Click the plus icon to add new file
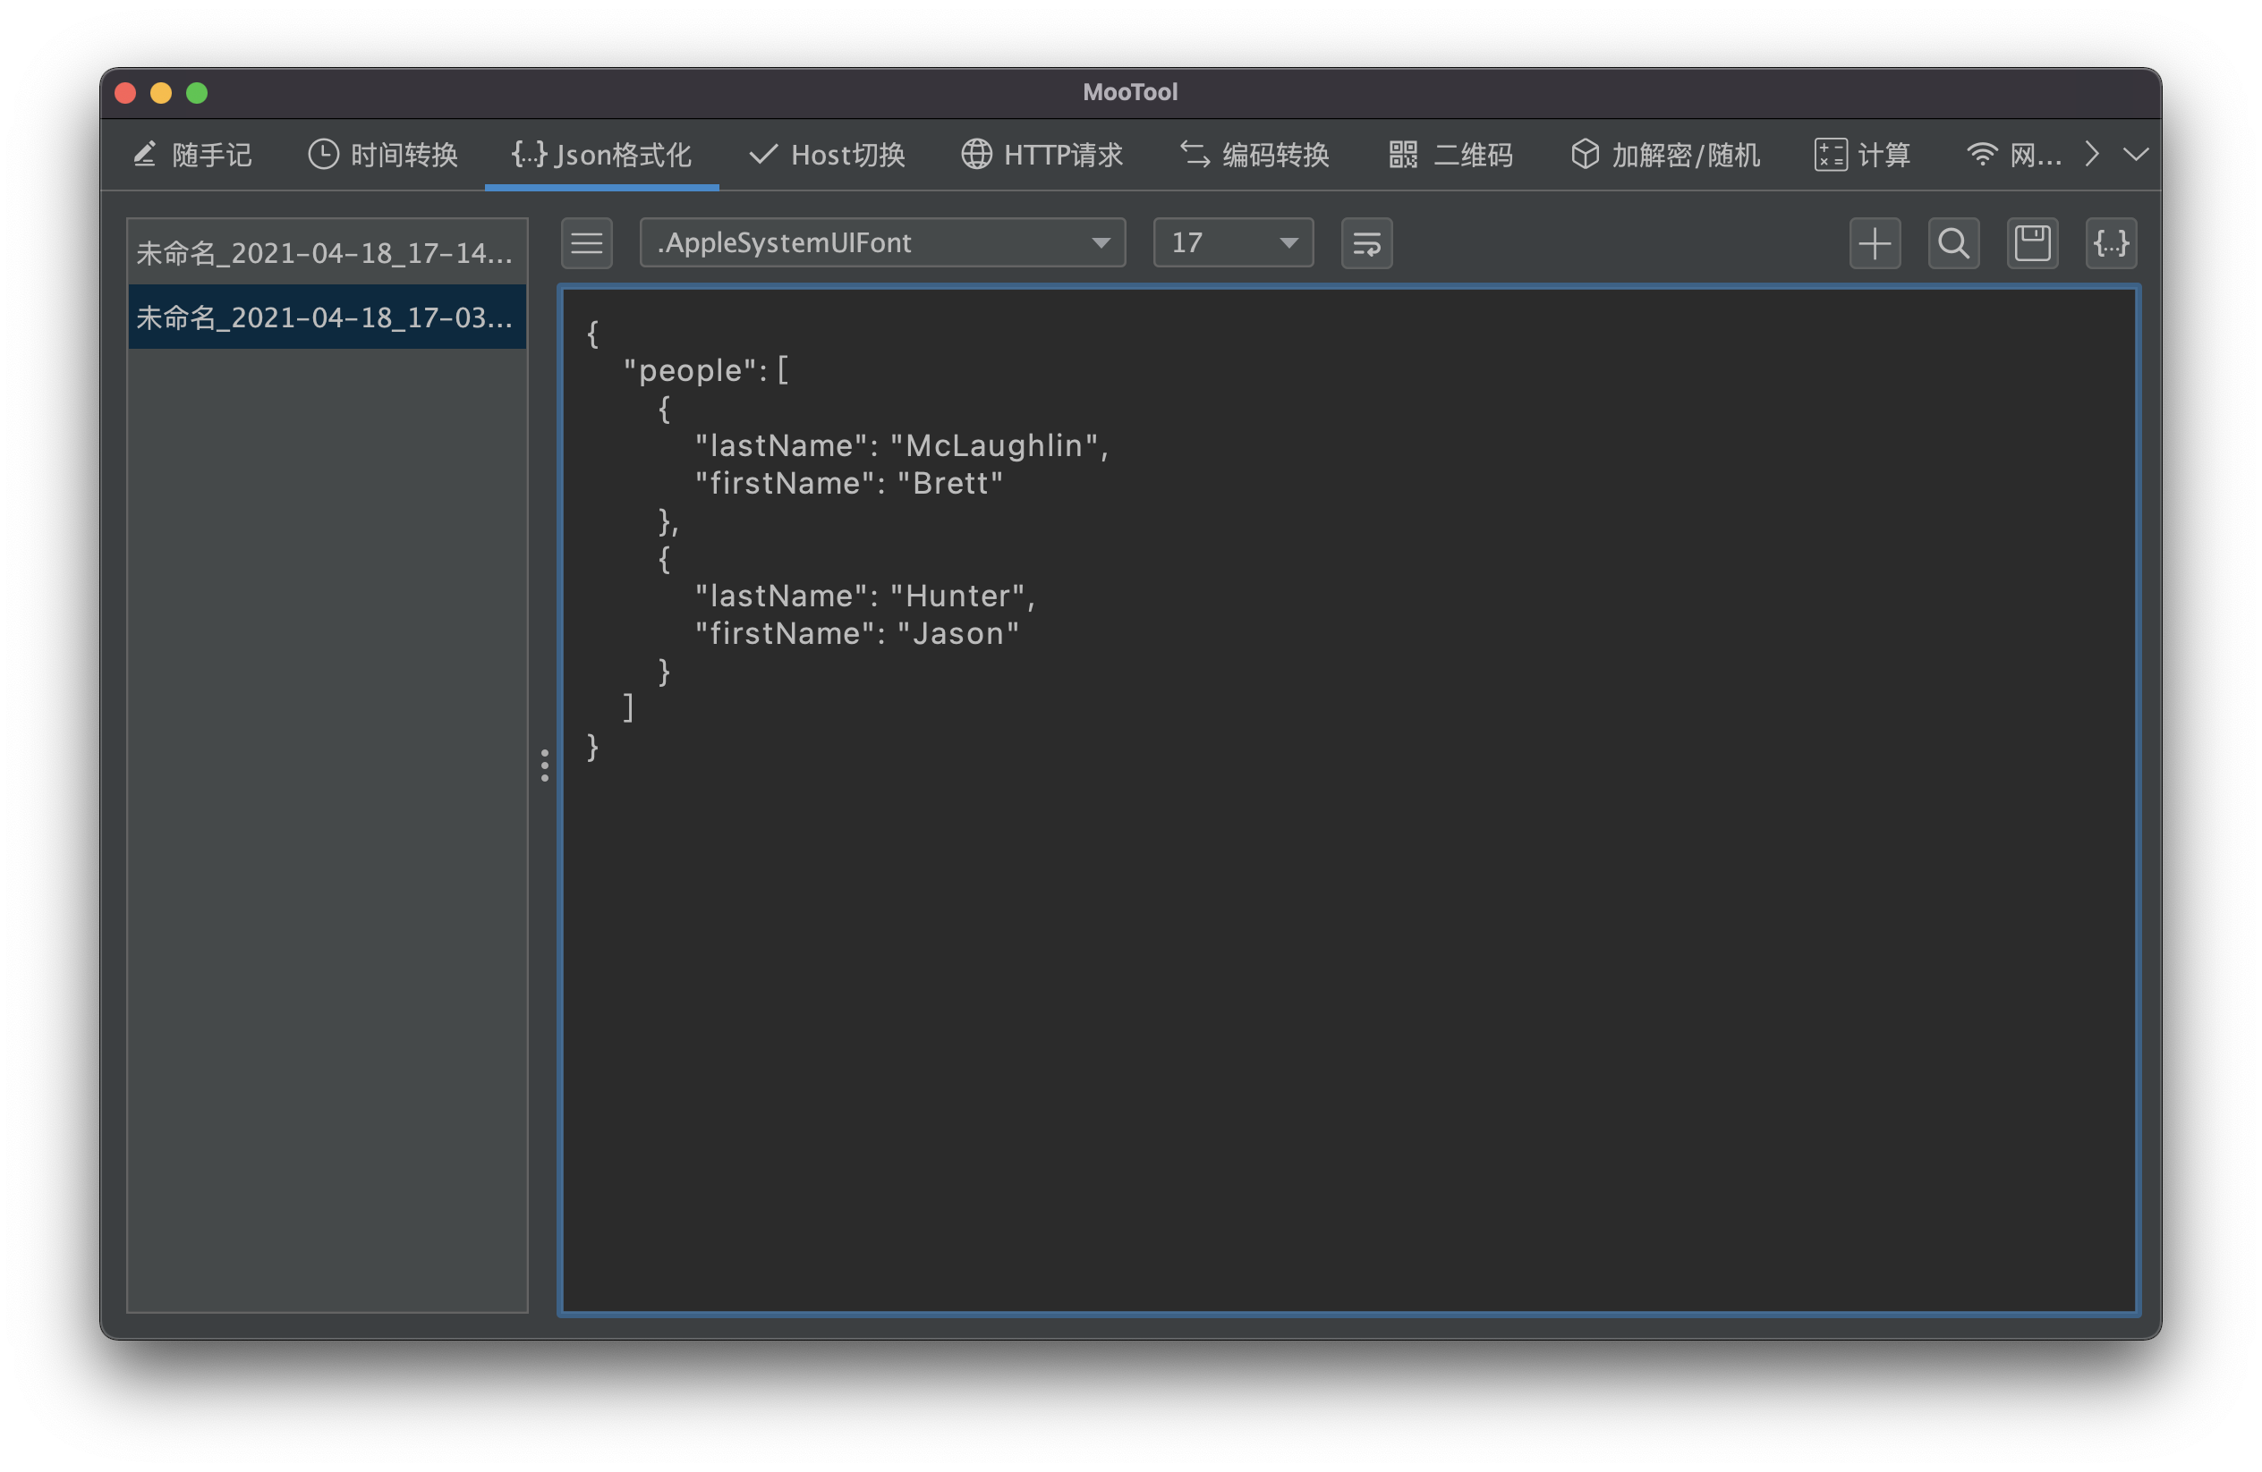 (1875, 243)
